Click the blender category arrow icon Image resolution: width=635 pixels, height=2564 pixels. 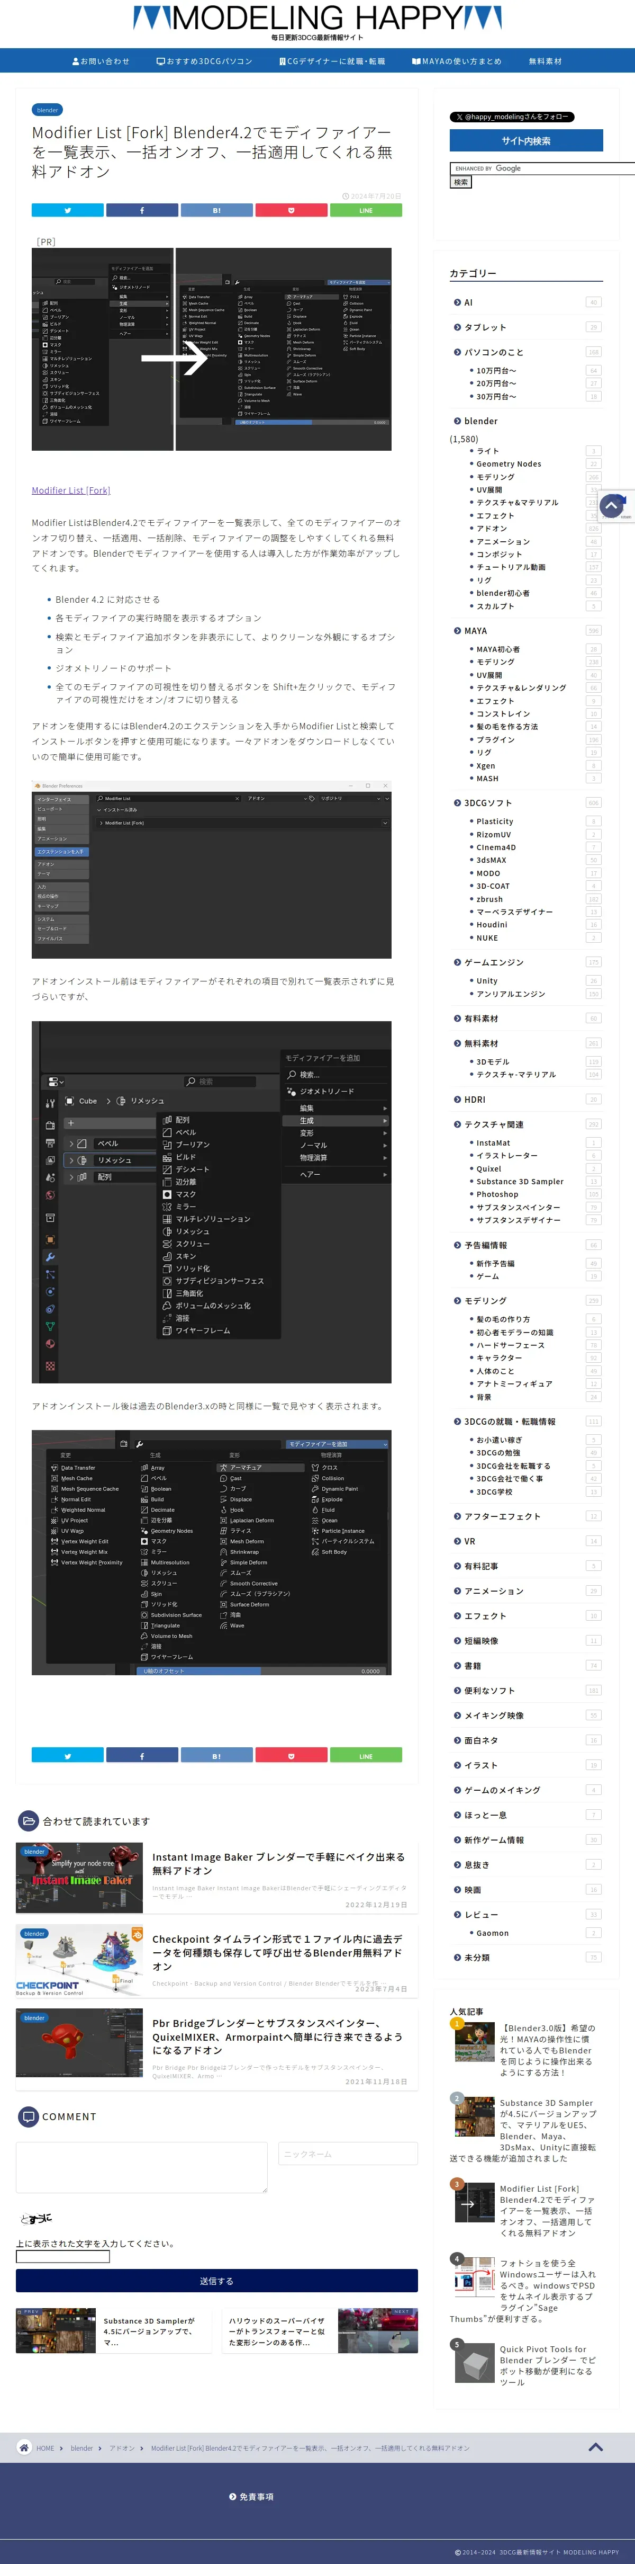pyautogui.click(x=457, y=421)
